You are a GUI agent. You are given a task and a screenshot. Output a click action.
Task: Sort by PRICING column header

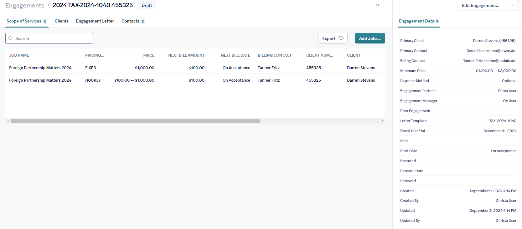(x=95, y=55)
